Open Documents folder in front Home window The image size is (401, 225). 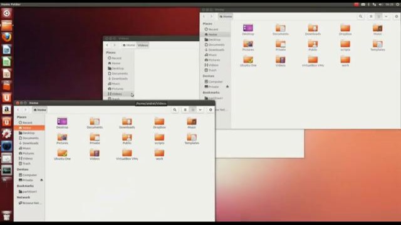tap(95, 123)
